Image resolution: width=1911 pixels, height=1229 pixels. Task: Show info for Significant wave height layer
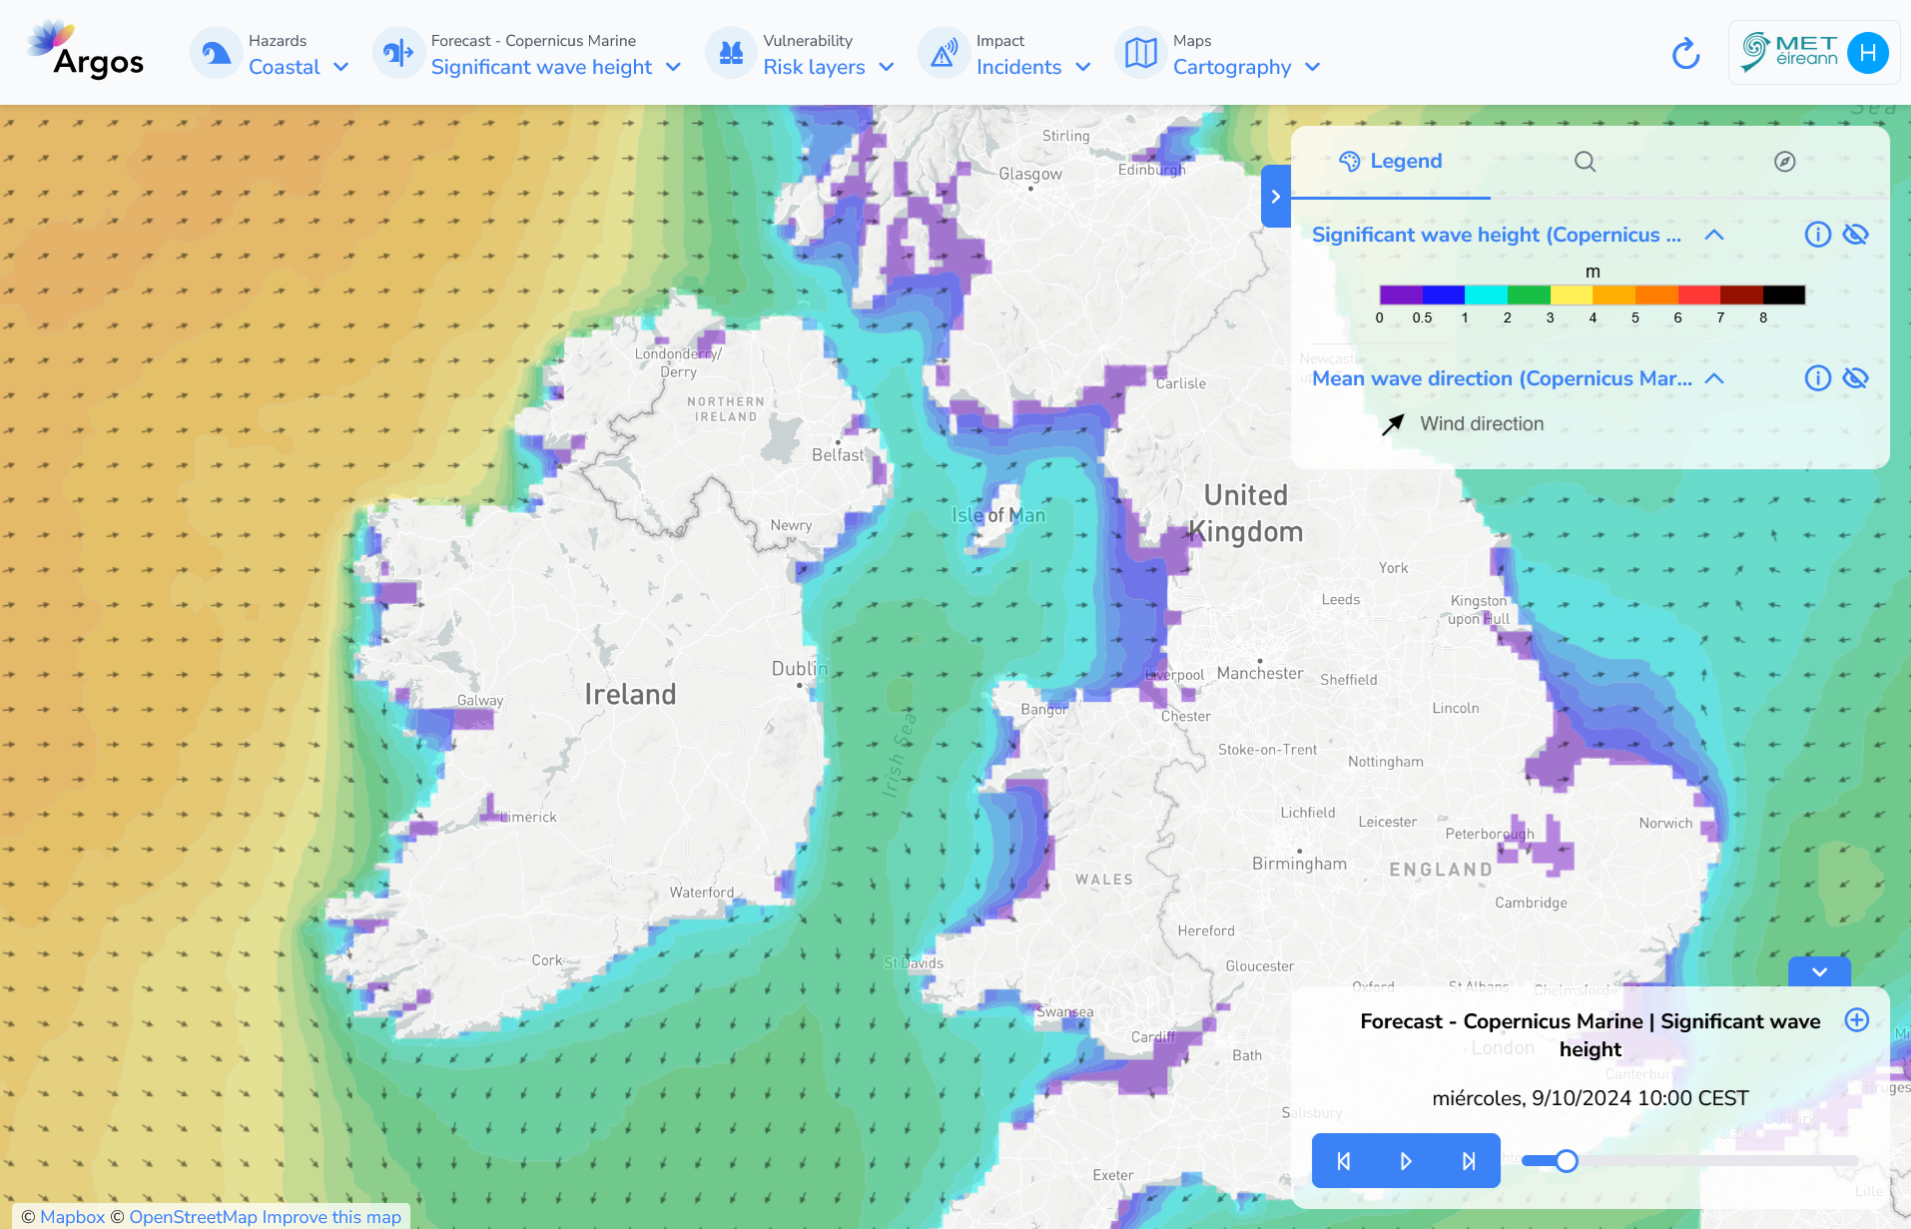[x=1818, y=235]
